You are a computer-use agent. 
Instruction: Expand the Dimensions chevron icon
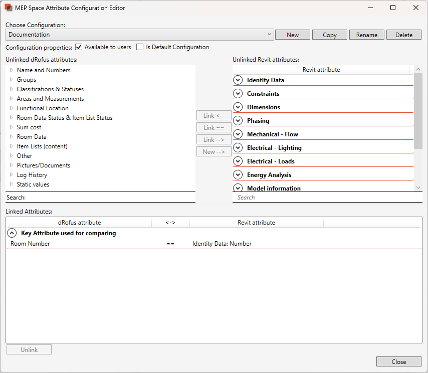[238, 107]
